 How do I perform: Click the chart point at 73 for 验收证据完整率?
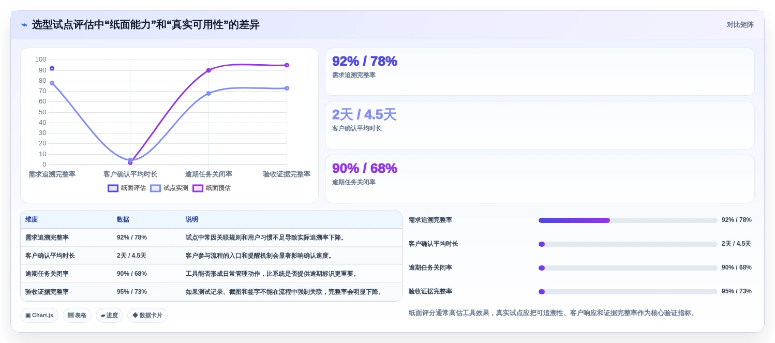point(287,88)
